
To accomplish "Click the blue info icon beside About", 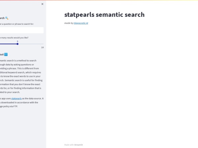I will point(6,54).
